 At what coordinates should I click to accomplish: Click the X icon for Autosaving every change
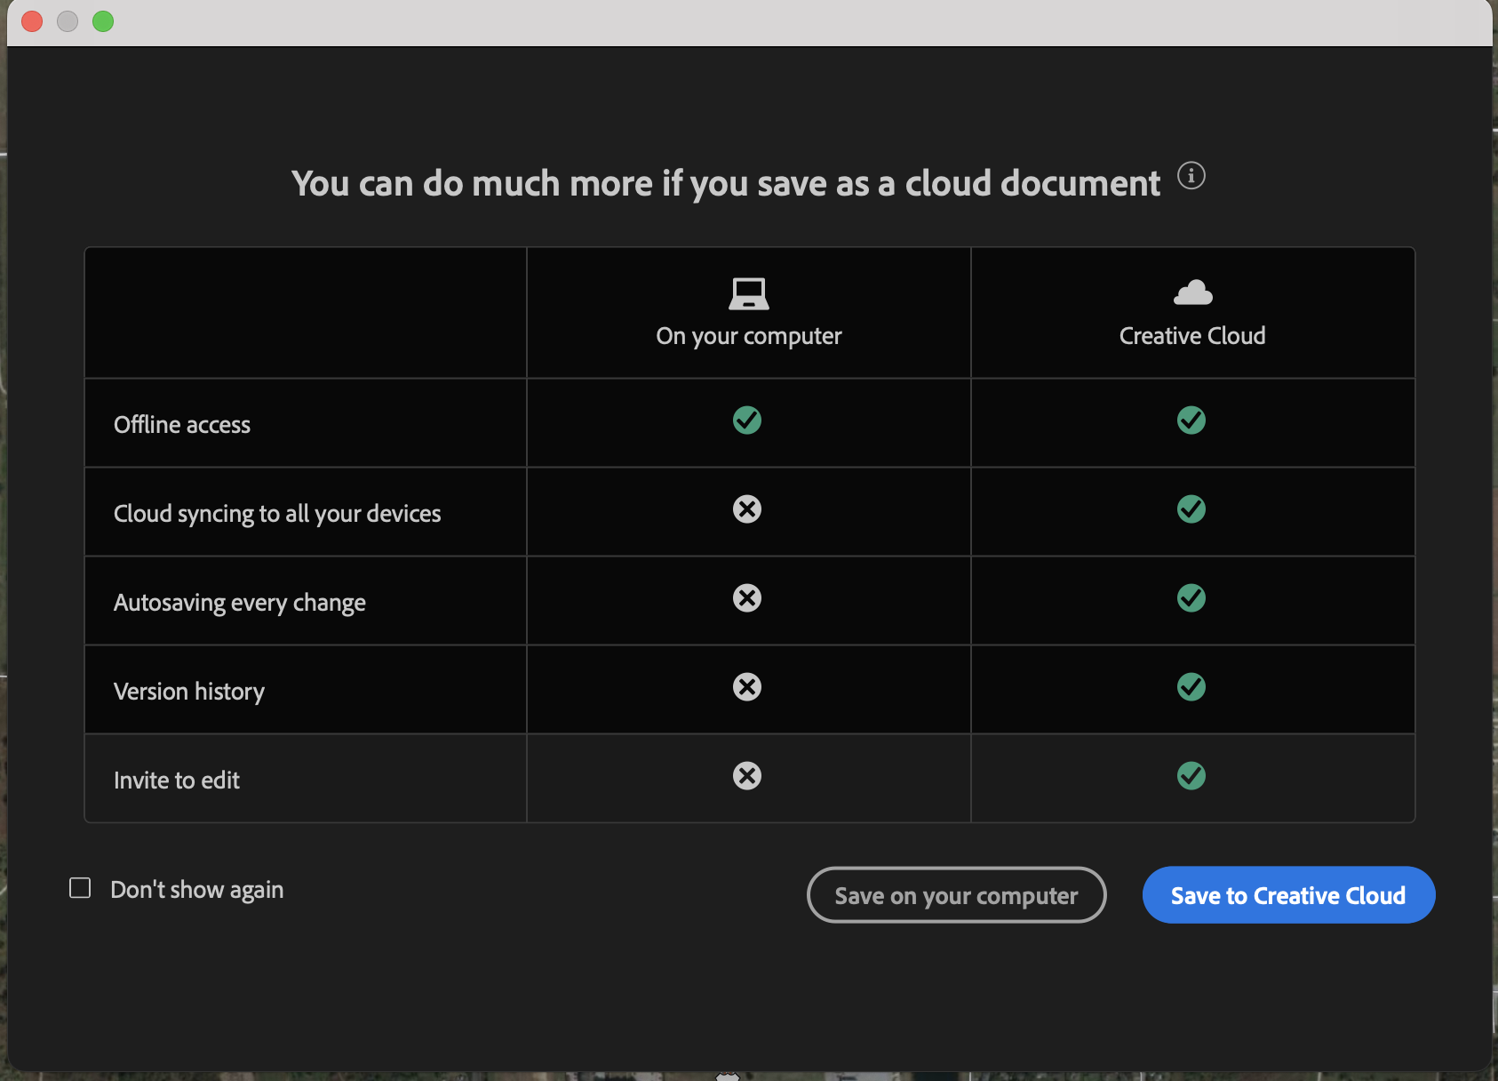(x=747, y=598)
